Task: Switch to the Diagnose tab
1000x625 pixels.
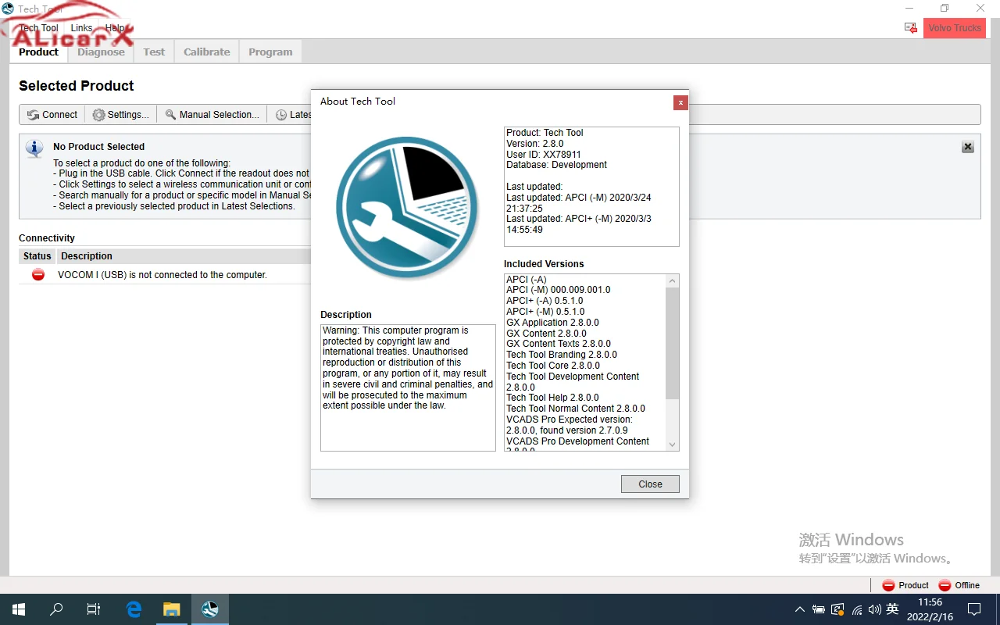Action: [101, 52]
